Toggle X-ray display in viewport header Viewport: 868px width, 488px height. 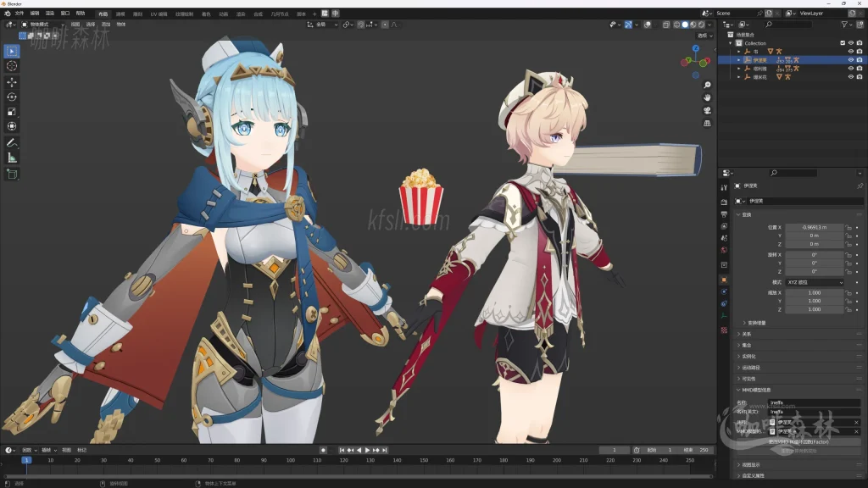pos(666,25)
